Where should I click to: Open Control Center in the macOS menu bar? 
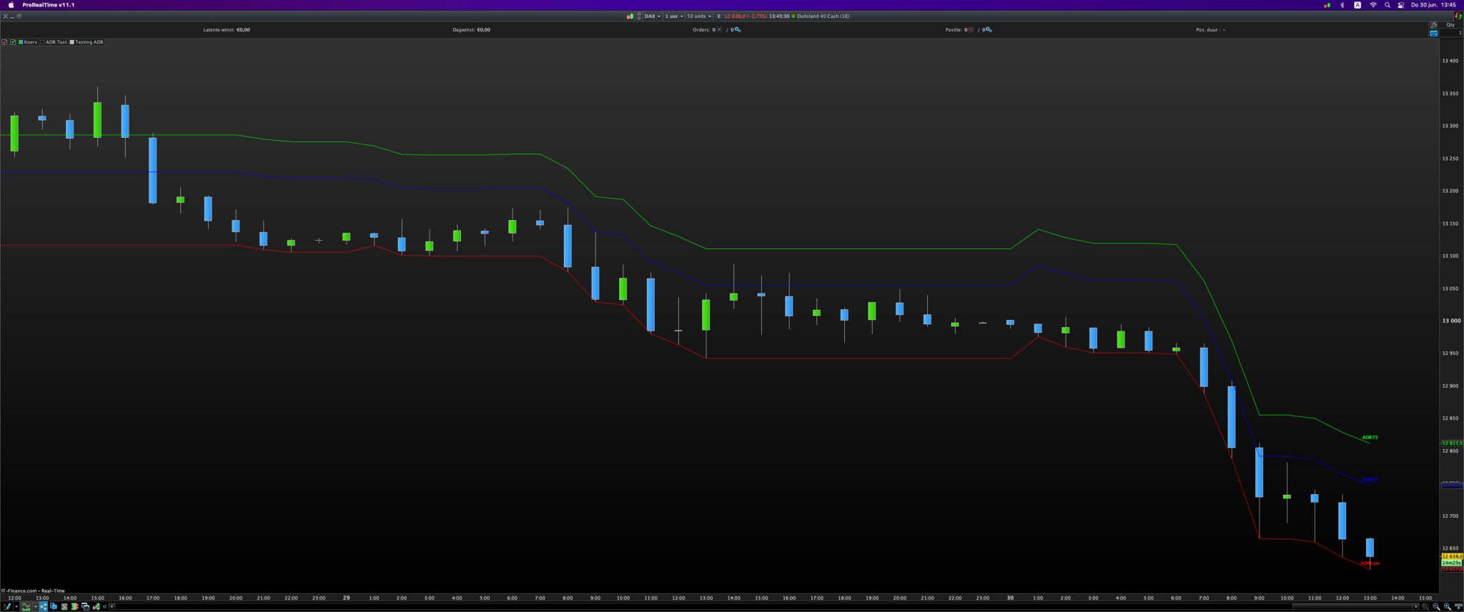(1401, 5)
